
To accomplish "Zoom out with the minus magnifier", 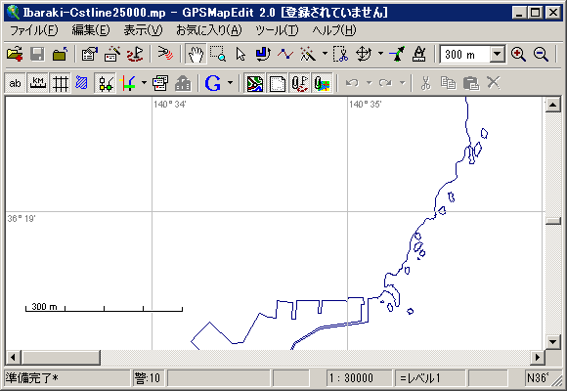I will 541,55.
